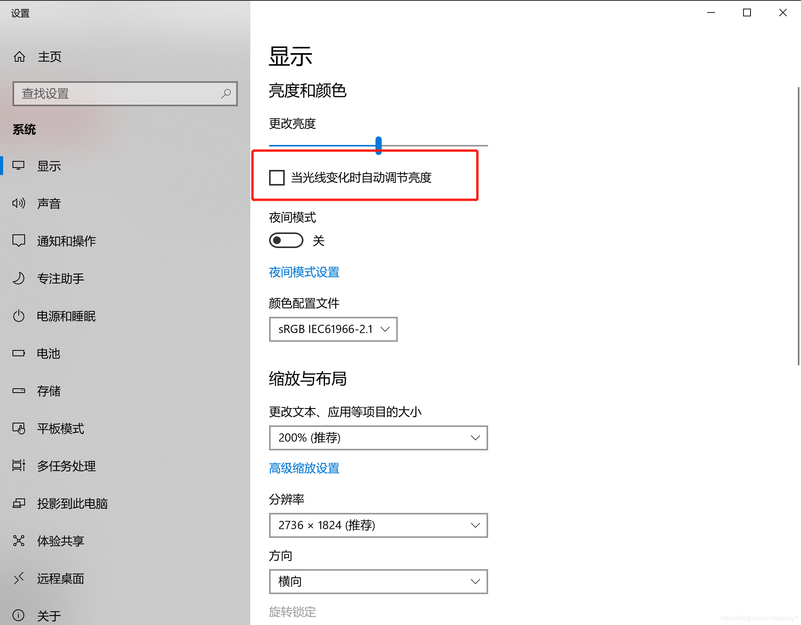This screenshot has width=801, height=625.
Task: Click the 电池 battery icon
Action: (x=18, y=353)
